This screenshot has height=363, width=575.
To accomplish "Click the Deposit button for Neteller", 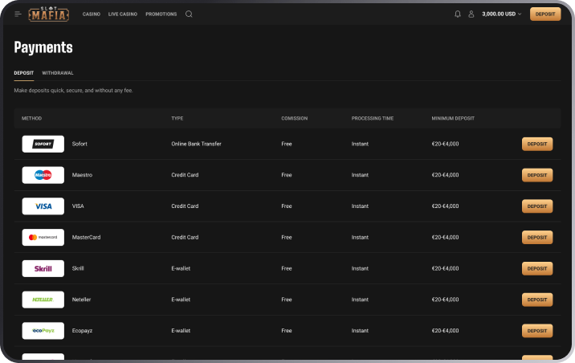I will [x=537, y=300].
